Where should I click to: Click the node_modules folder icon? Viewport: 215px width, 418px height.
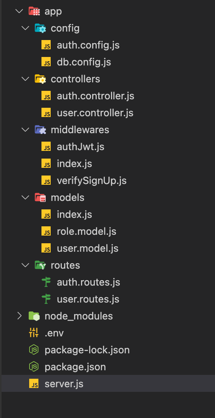pyautogui.click(x=34, y=316)
